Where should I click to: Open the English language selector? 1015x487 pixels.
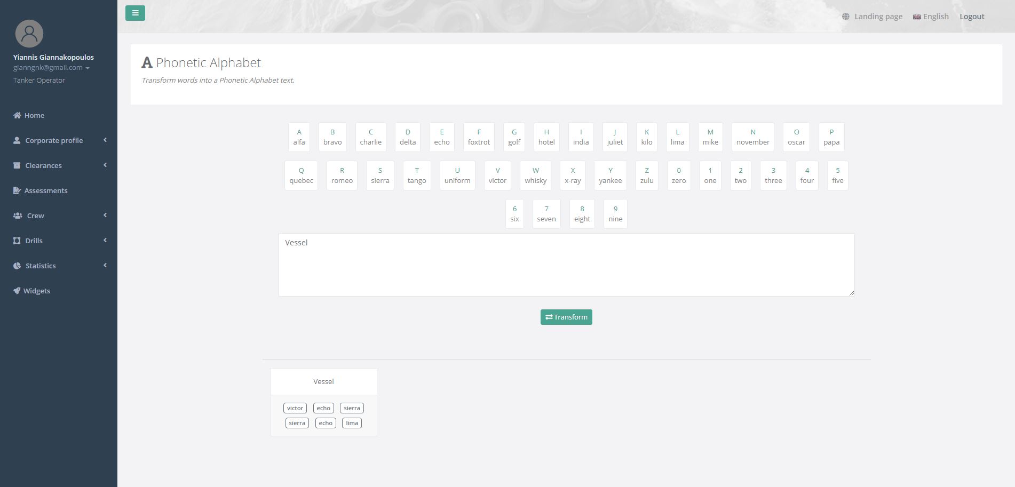(931, 17)
